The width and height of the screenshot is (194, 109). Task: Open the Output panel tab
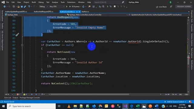15,97
